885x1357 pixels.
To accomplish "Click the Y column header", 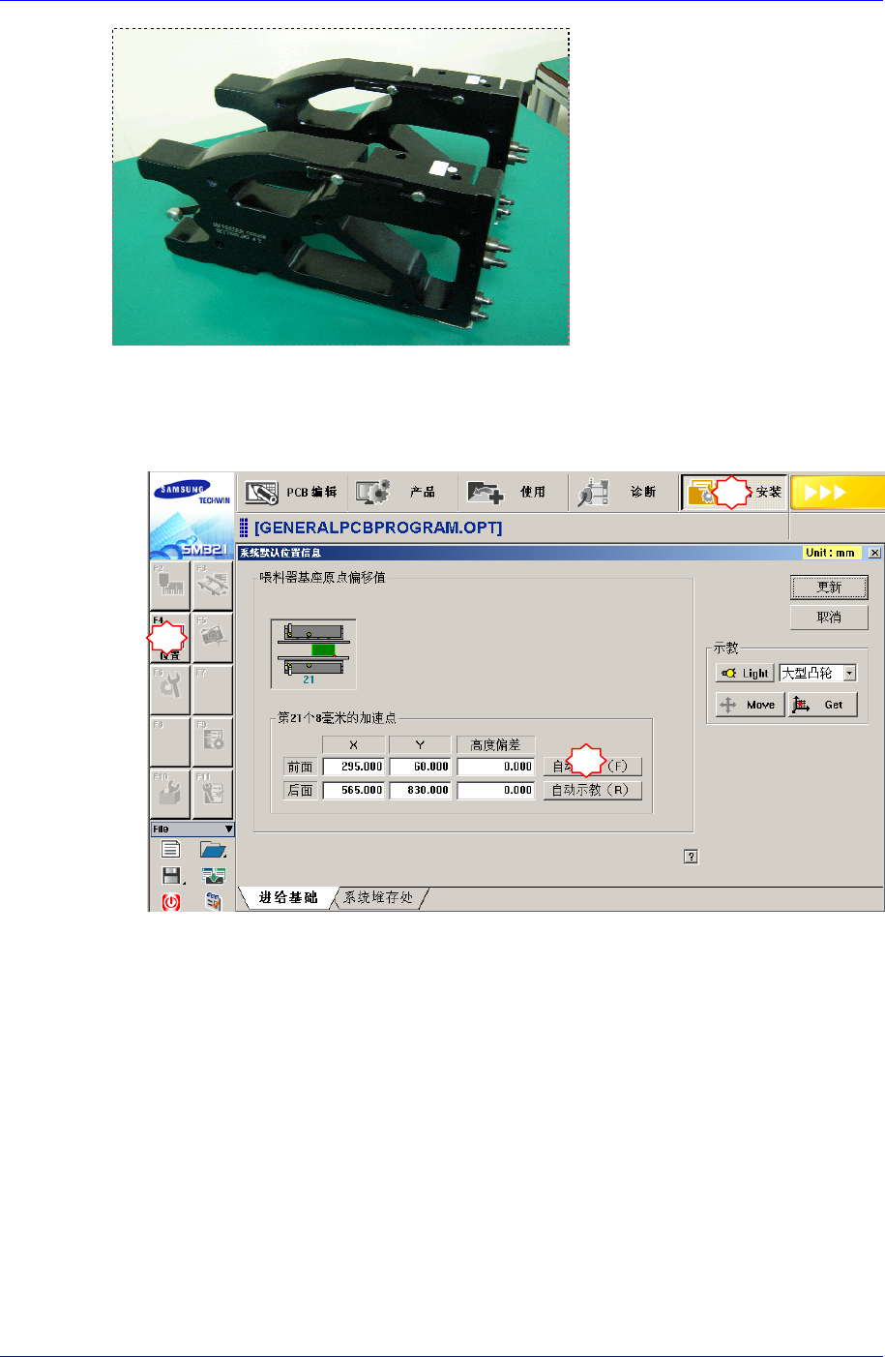I will point(421,744).
